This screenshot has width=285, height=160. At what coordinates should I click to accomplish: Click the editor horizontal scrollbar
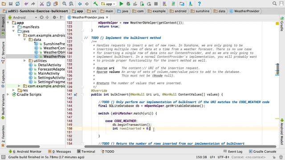[x=180, y=146]
